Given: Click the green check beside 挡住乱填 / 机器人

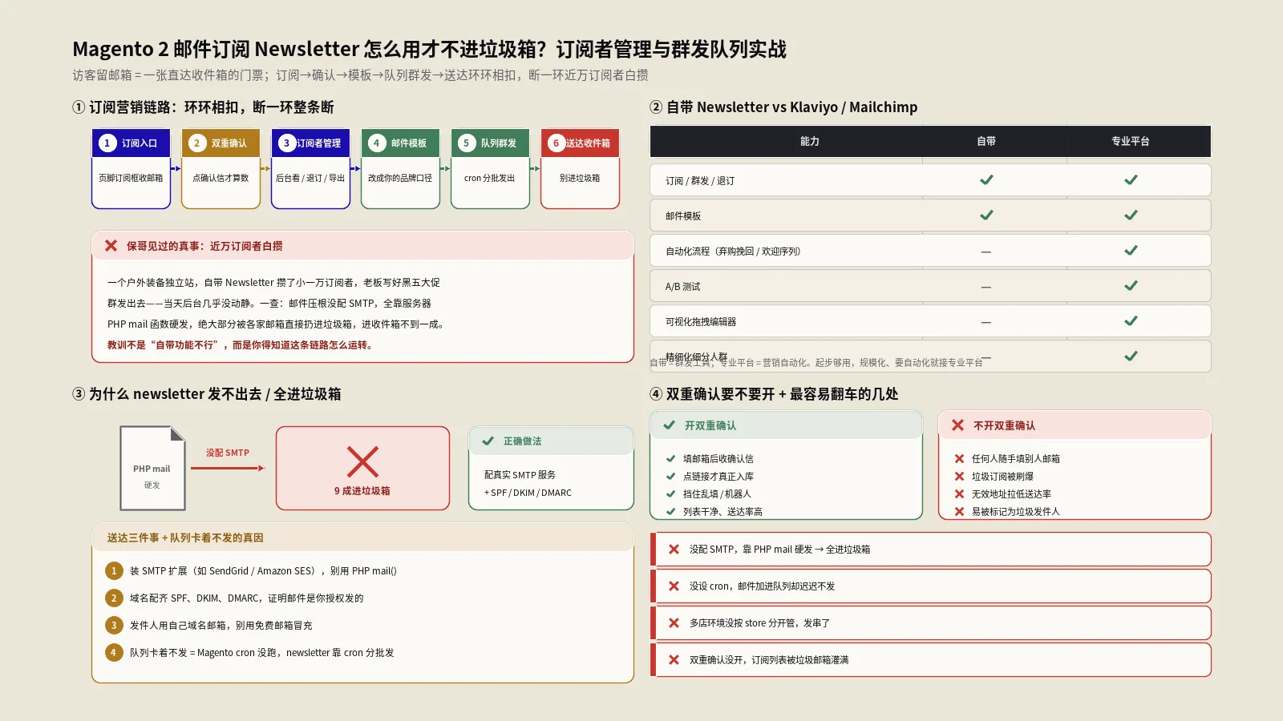Looking at the screenshot, I should coord(670,494).
